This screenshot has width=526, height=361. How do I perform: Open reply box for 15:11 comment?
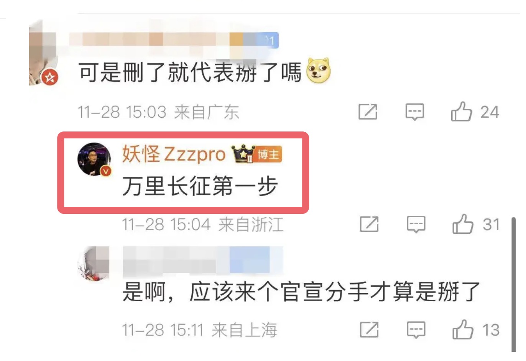(416, 330)
